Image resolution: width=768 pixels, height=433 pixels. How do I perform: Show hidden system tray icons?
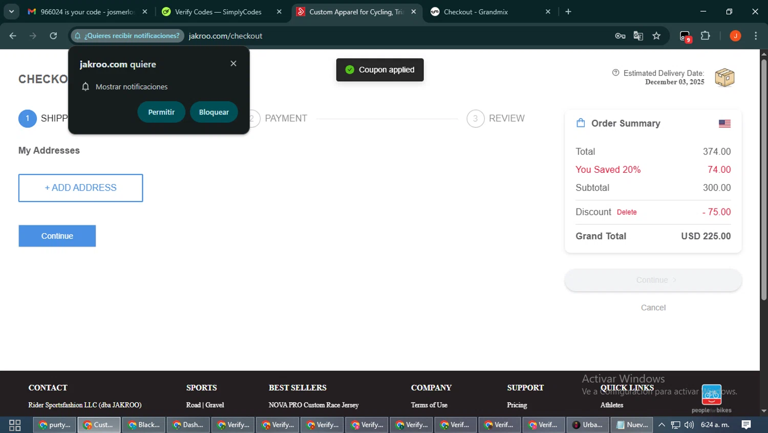662,425
